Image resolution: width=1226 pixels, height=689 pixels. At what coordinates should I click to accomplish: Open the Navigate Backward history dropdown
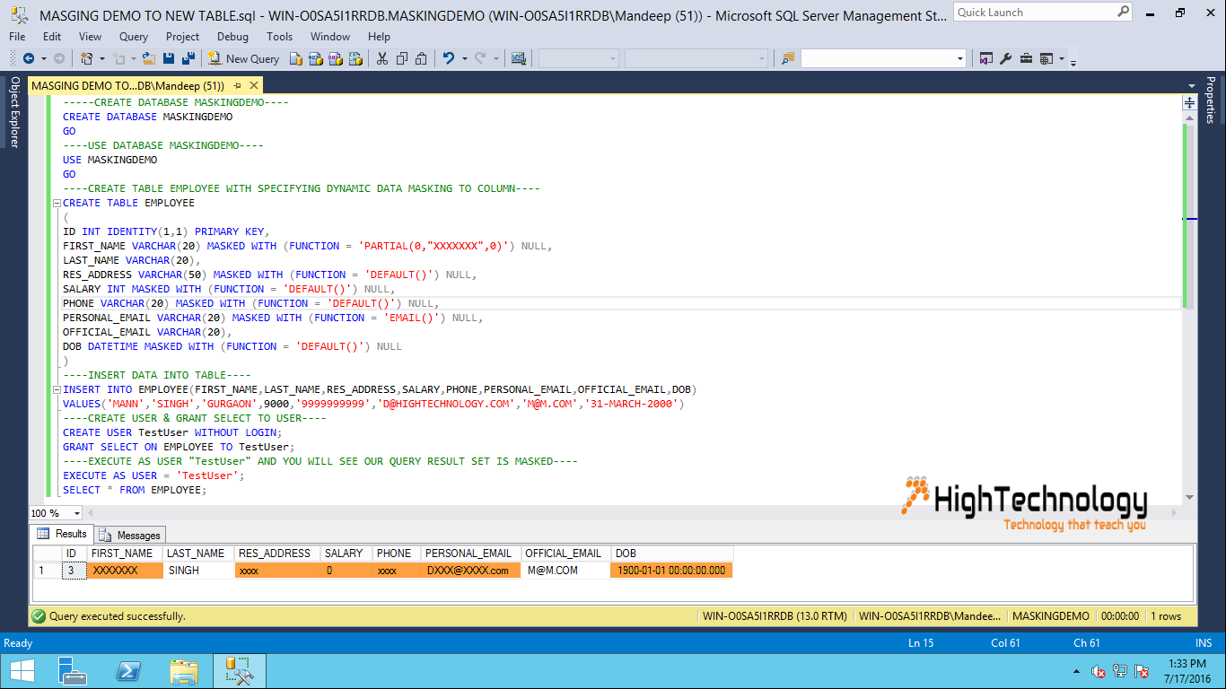pyautogui.click(x=43, y=58)
